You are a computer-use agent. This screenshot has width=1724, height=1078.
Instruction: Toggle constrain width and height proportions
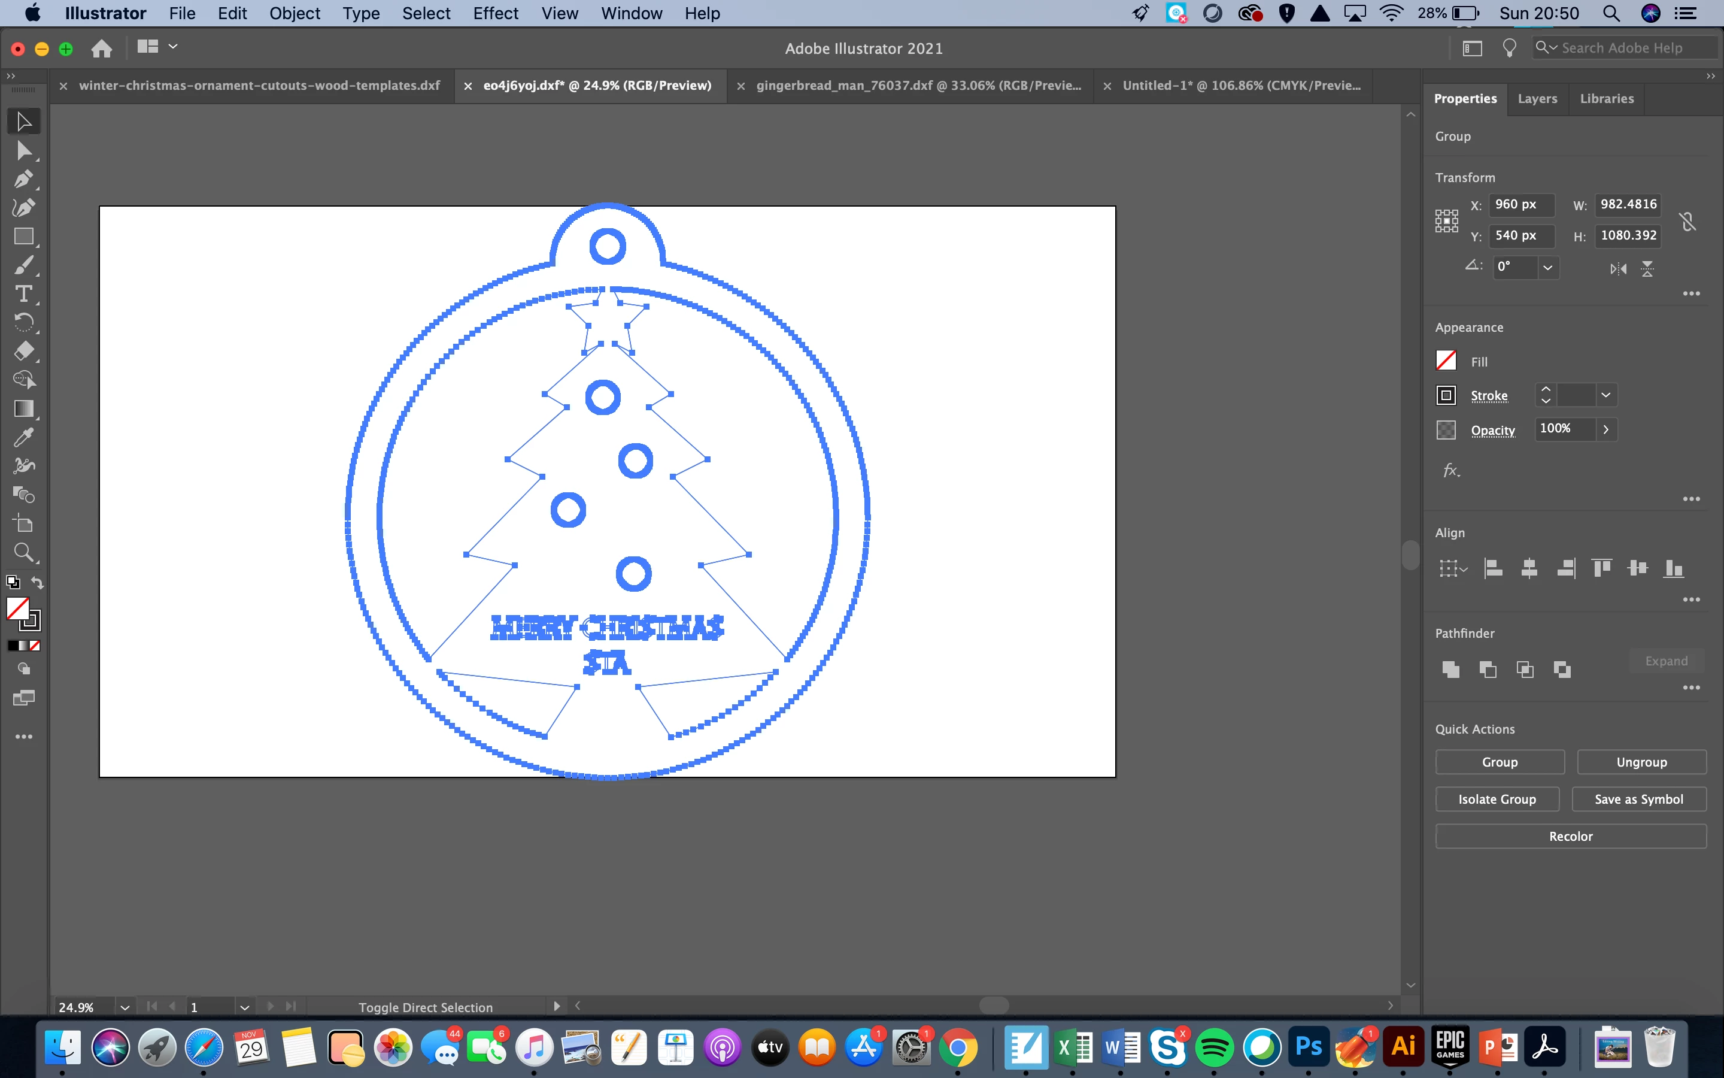pyautogui.click(x=1687, y=221)
